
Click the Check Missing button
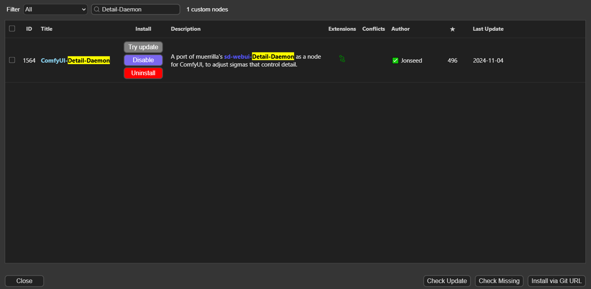point(499,281)
